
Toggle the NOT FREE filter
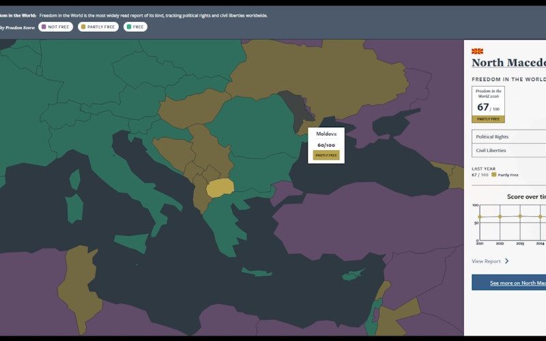(55, 27)
